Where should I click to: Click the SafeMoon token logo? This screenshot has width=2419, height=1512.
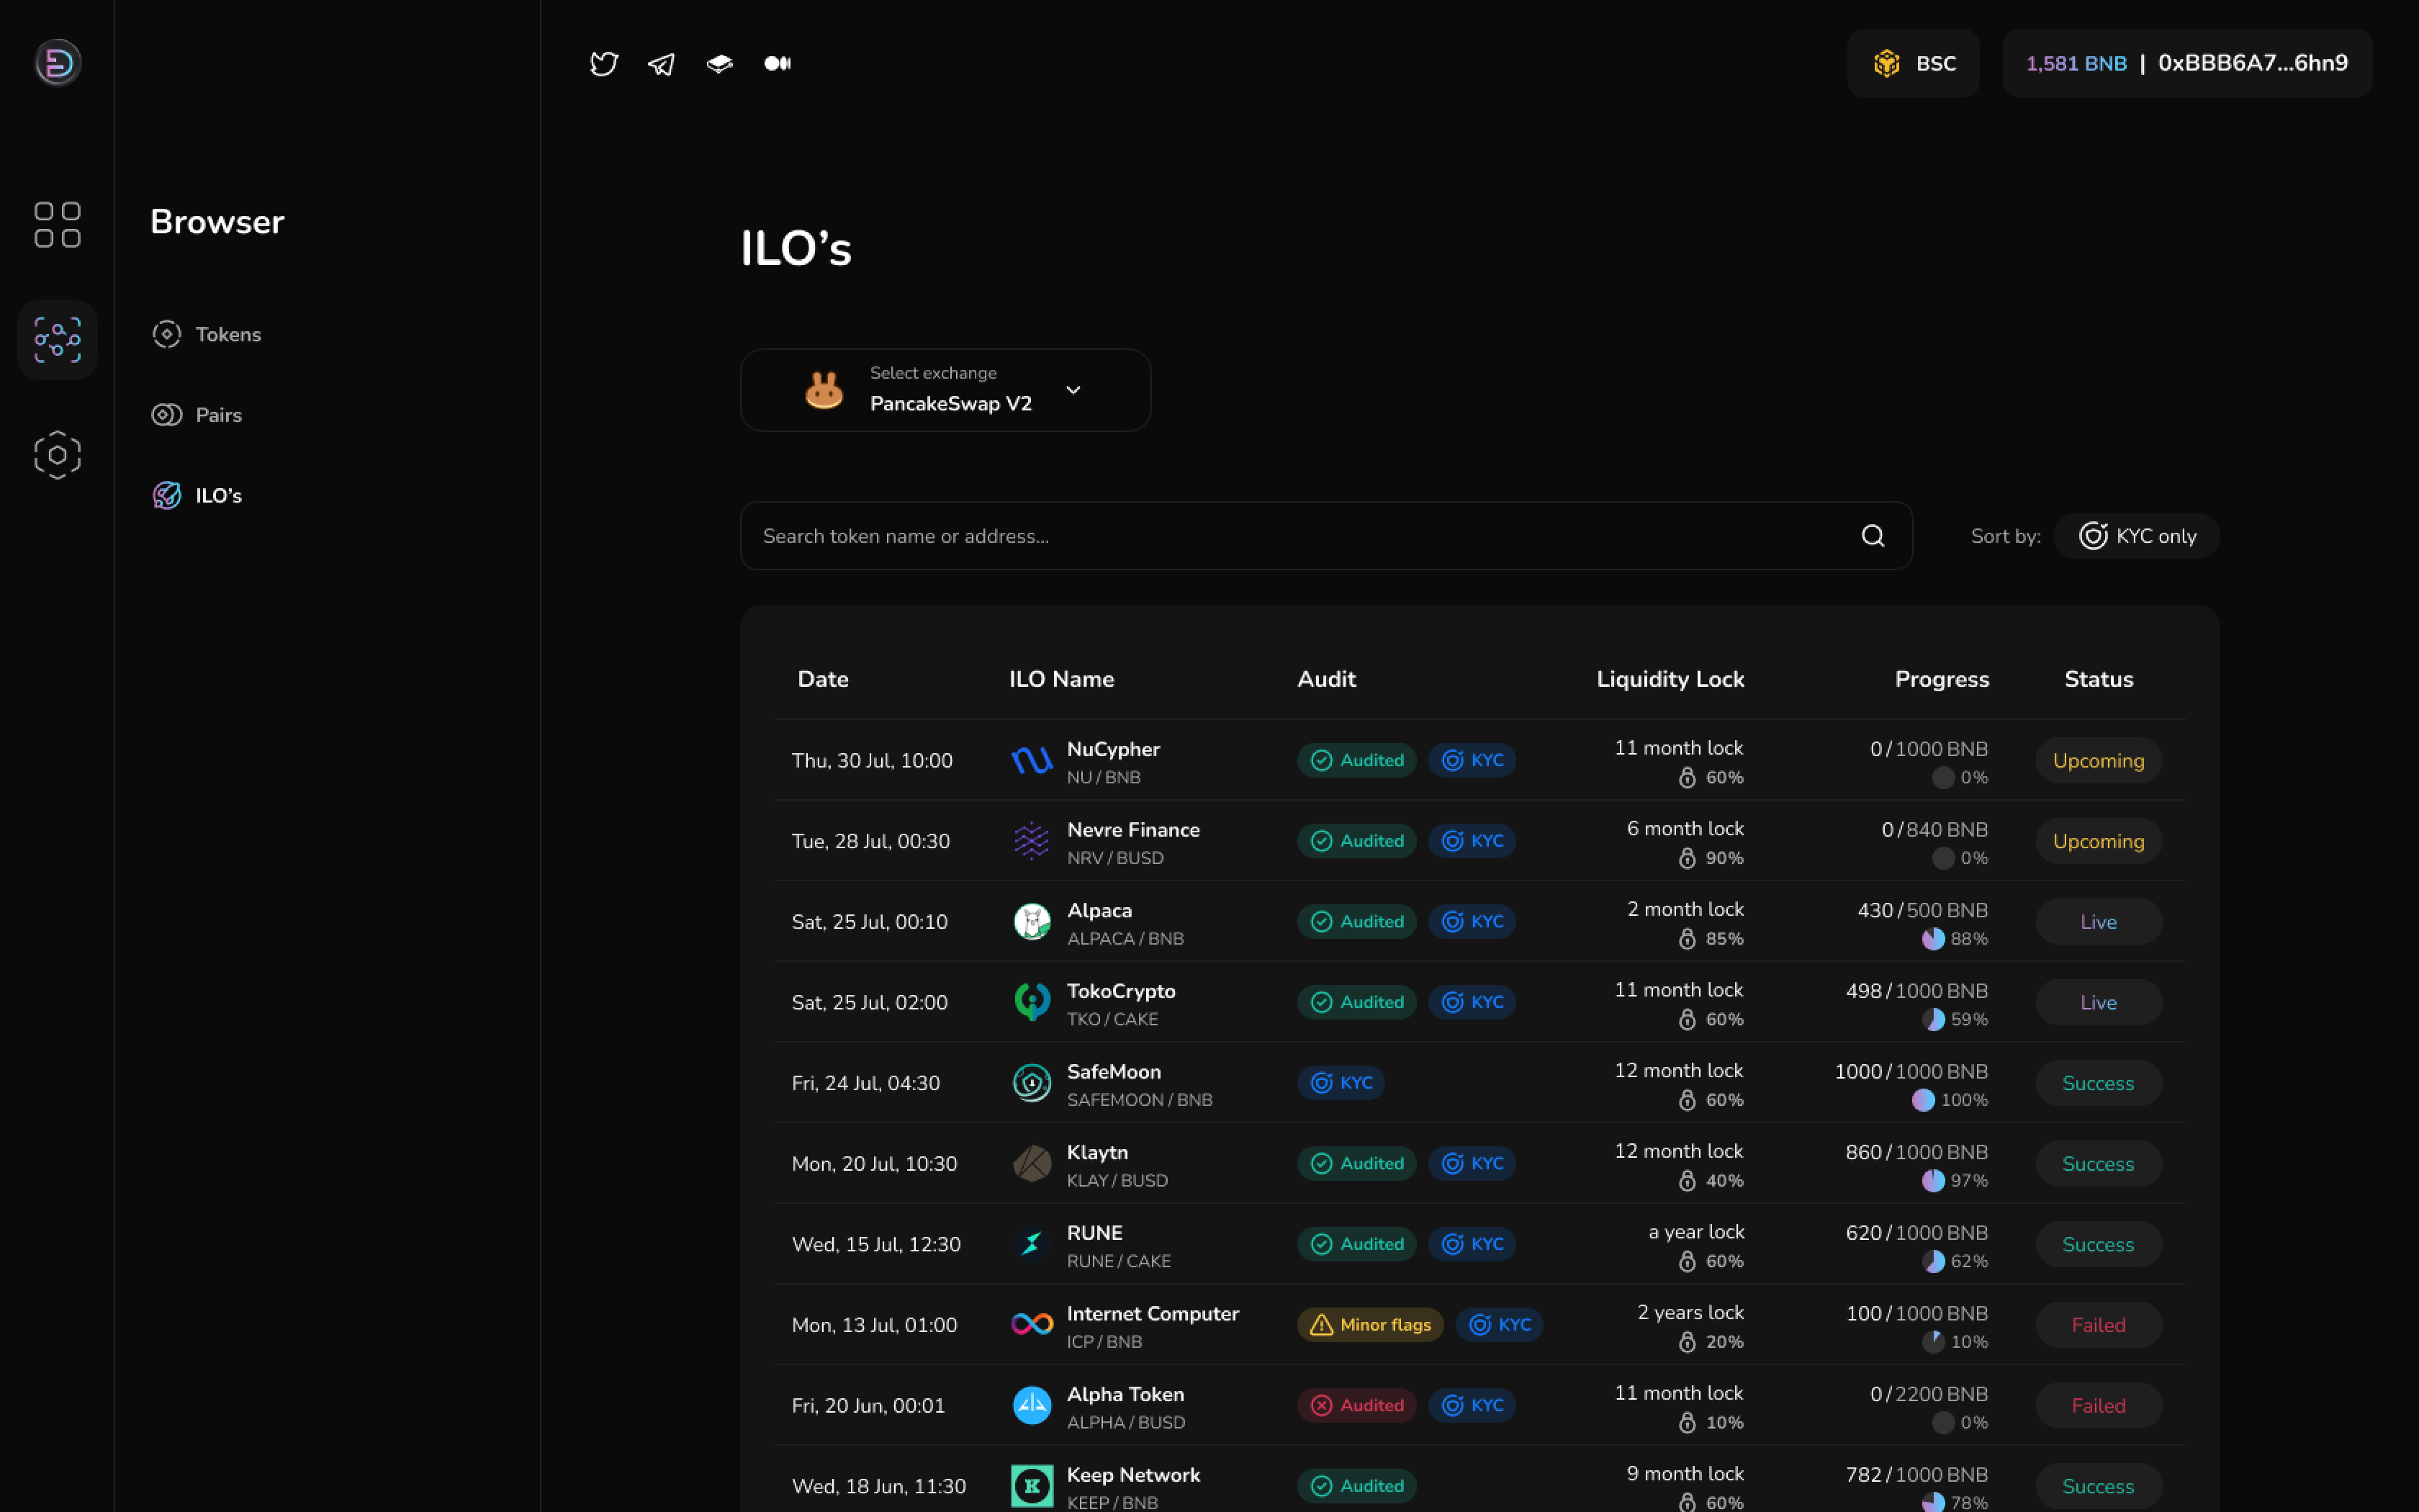pyautogui.click(x=1032, y=1083)
